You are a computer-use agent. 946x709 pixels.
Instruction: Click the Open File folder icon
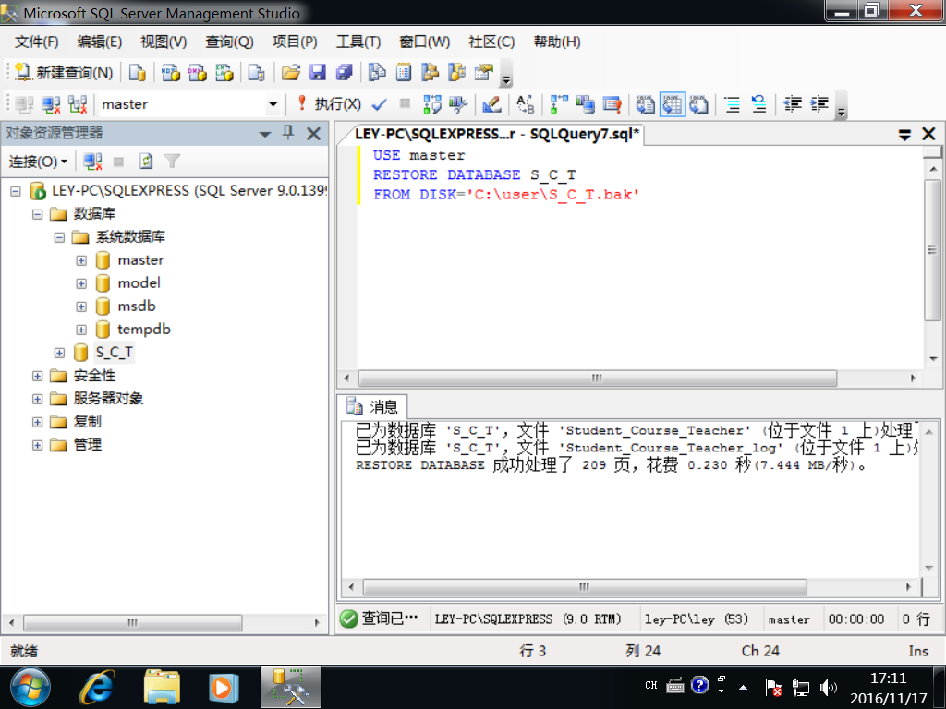pyautogui.click(x=291, y=73)
